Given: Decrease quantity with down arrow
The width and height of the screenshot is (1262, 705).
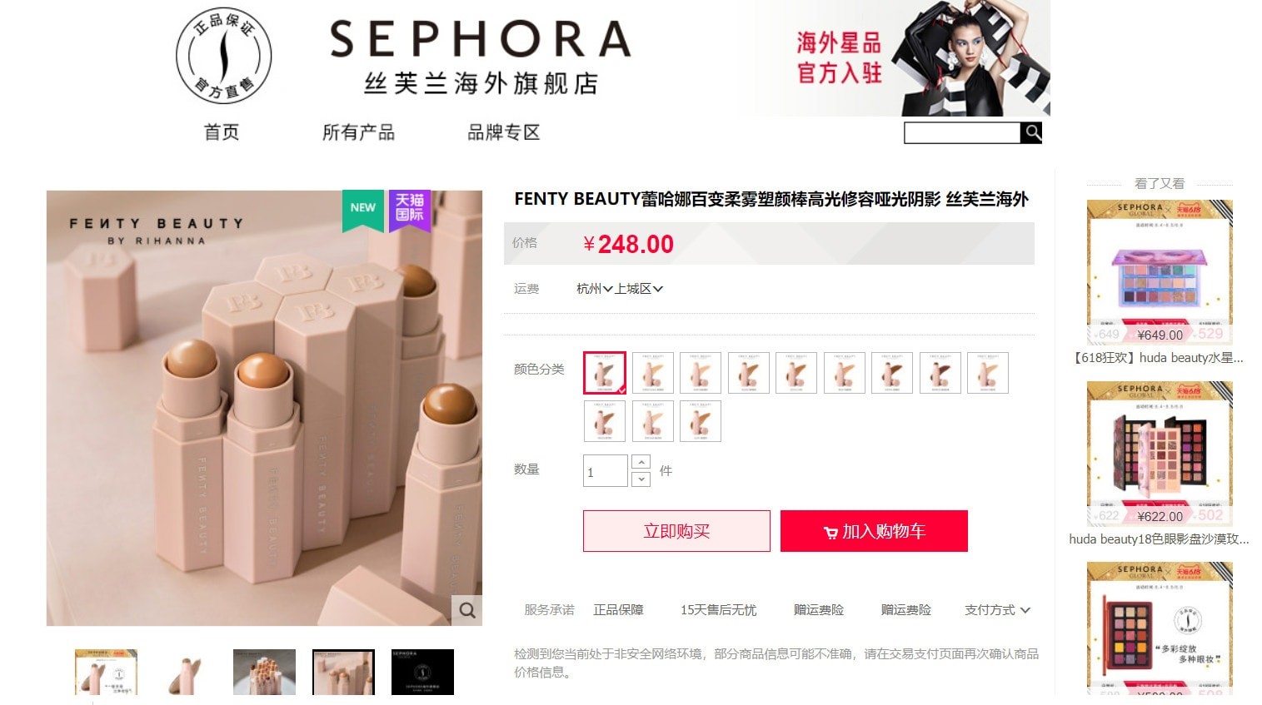Looking at the screenshot, I should click(641, 479).
